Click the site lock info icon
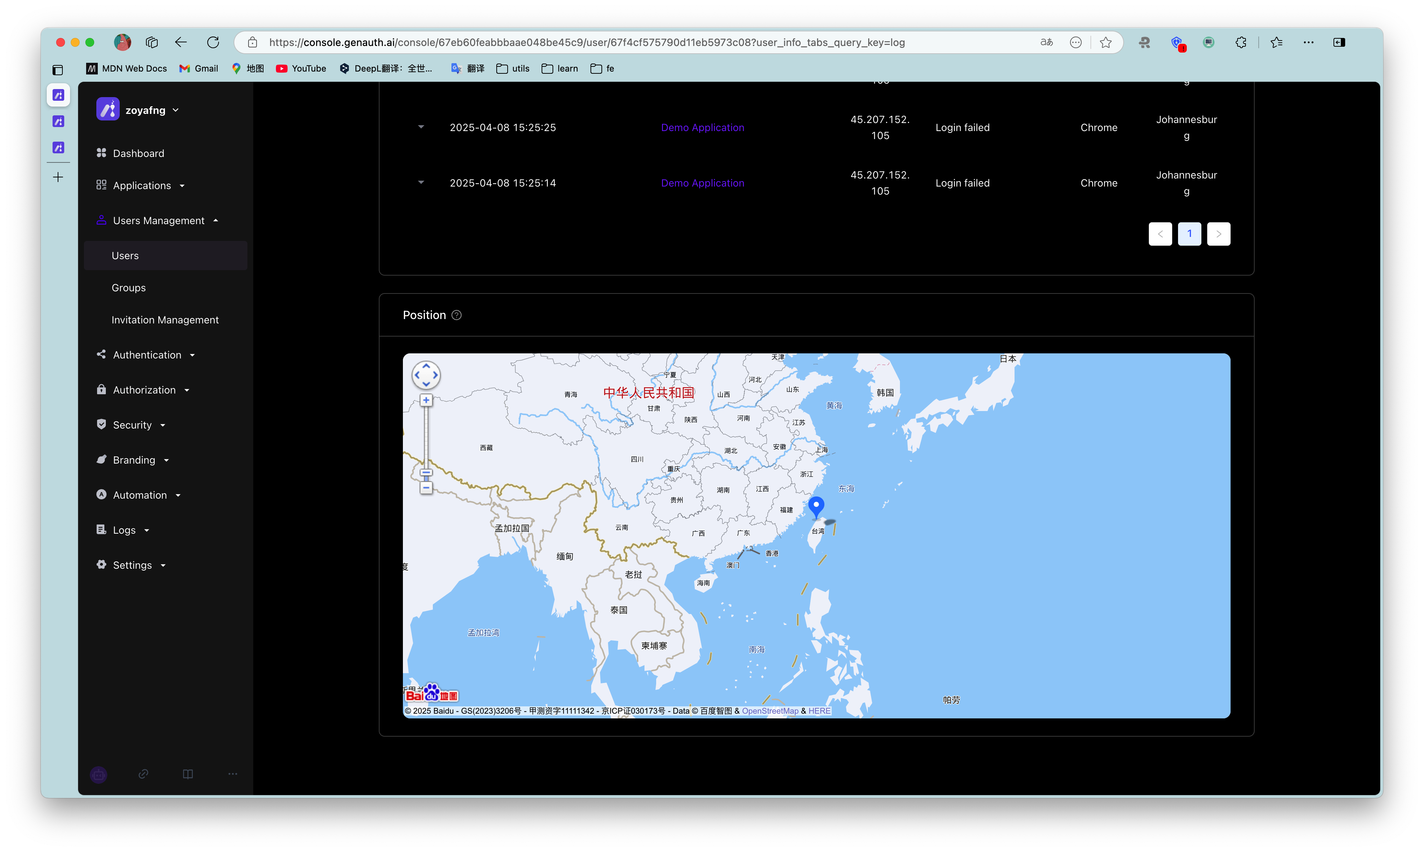The height and width of the screenshot is (852, 1424). point(252,42)
